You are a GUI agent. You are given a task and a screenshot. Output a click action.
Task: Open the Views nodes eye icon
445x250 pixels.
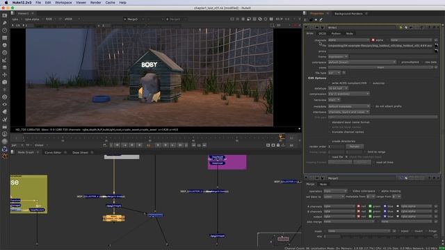(5, 104)
